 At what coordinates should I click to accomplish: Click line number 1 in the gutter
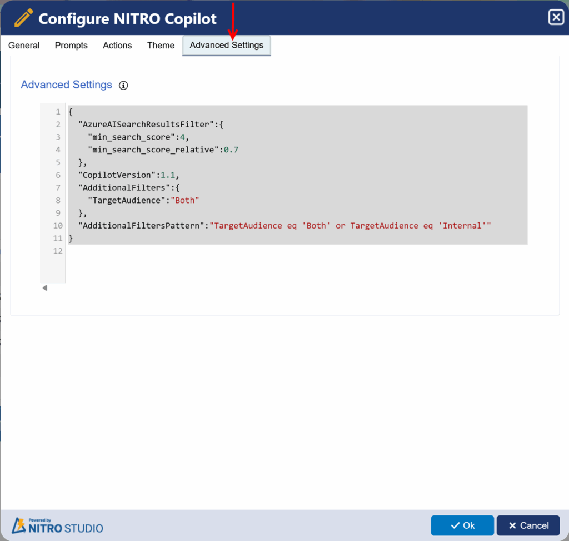(x=58, y=112)
